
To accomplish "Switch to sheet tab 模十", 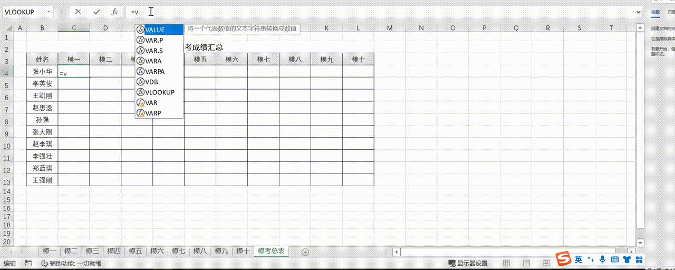I will pyautogui.click(x=243, y=252).
